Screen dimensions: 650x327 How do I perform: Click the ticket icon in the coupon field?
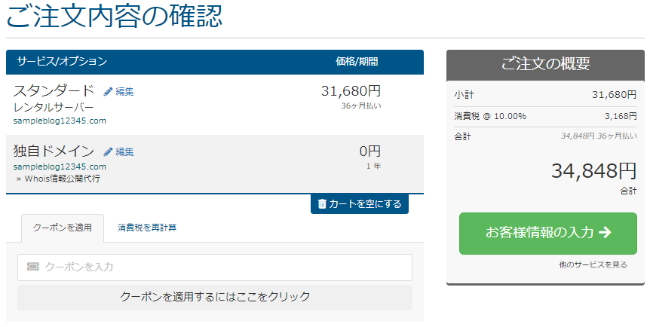[32, 267]
